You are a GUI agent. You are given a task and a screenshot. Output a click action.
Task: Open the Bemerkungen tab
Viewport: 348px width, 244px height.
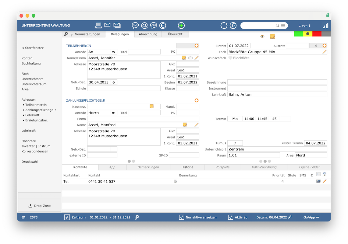tap(148, 167)
